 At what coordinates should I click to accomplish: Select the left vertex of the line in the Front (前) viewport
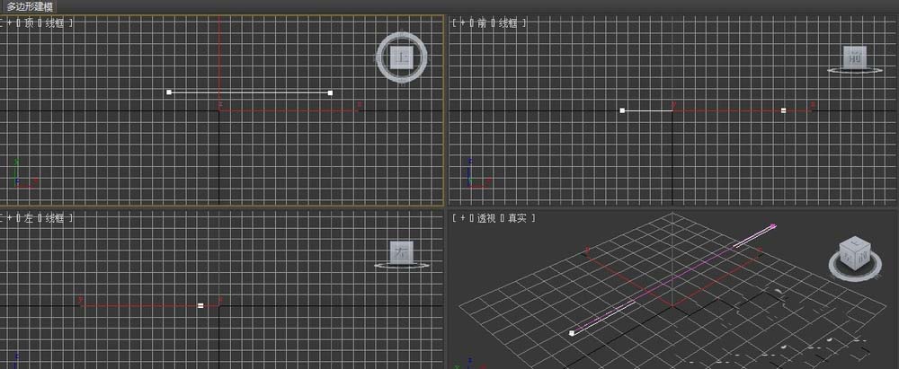pos(622,110)
